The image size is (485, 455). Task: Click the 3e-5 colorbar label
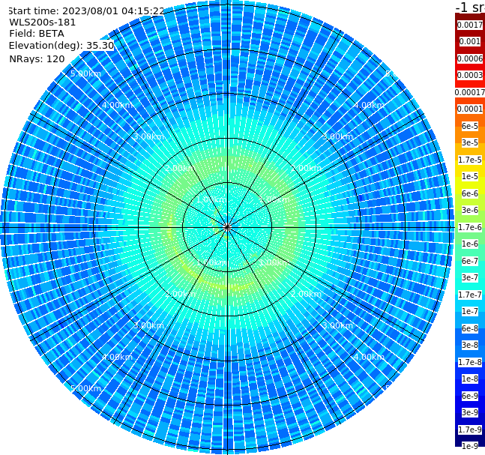470,142
